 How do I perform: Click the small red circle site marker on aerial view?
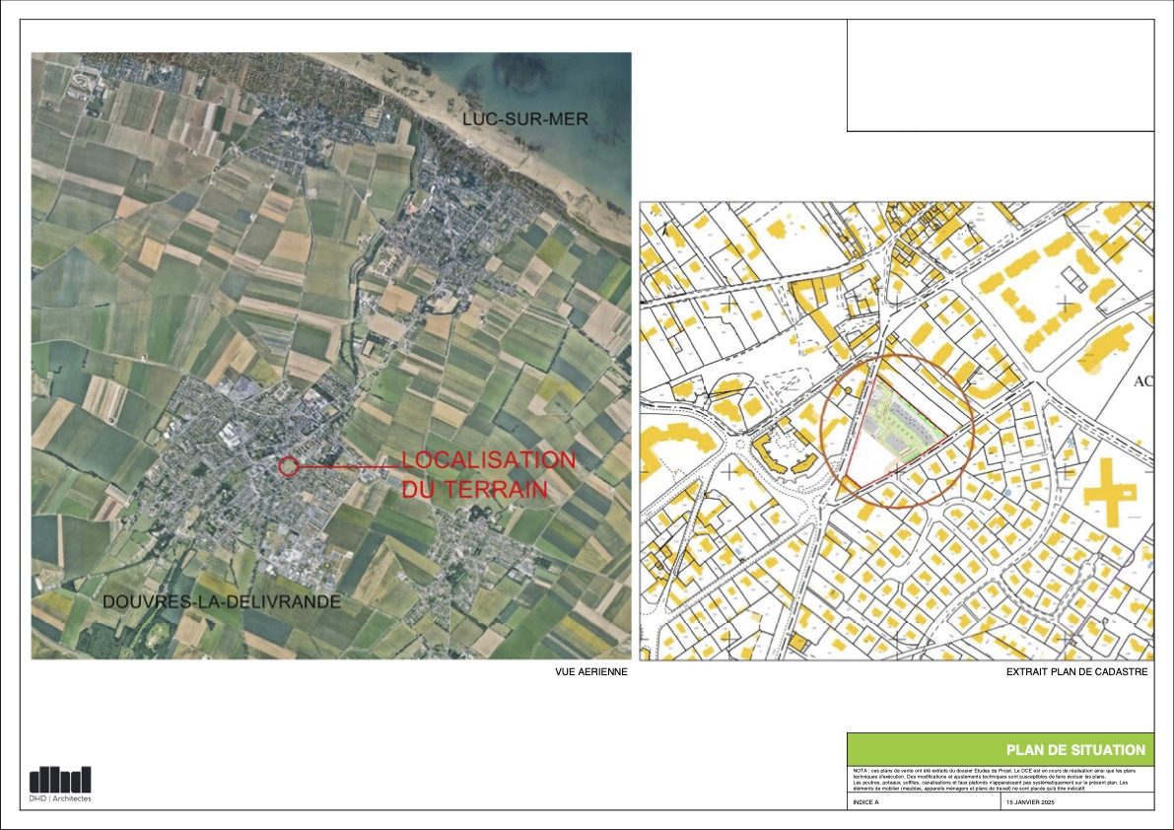[x=288, y=466]
